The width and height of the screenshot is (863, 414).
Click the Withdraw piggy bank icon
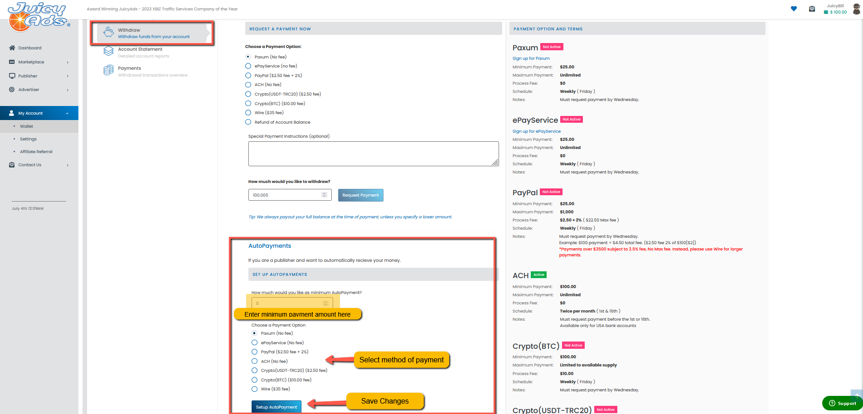pyautogui.click(x=108, y=32)
